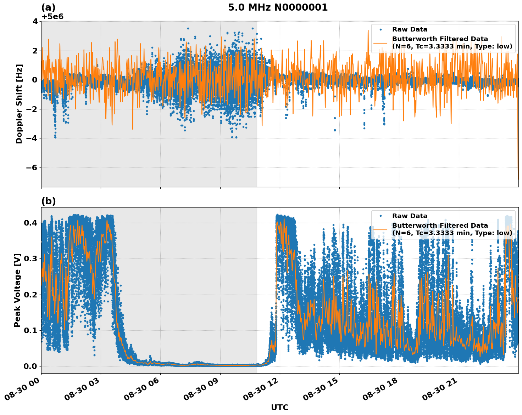
Task: Select the plot title 5.0 MHz N0000001
Action: [x=279, y=7]
